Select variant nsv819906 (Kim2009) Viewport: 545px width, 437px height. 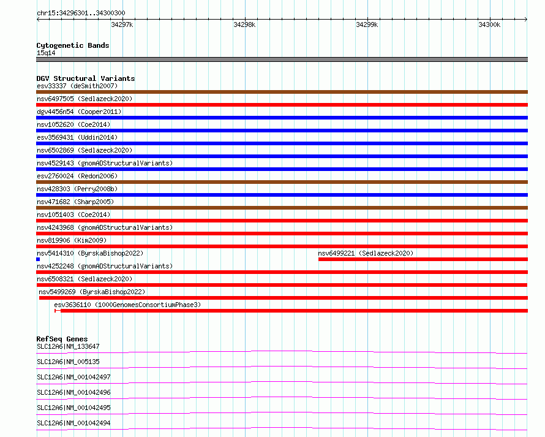[72, 240]
